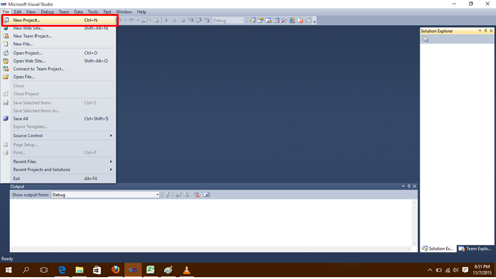Click Start Debugging play icon
The height and width of the screenshot is (279, 496).
pyautogui.click(x=167, y=20)
